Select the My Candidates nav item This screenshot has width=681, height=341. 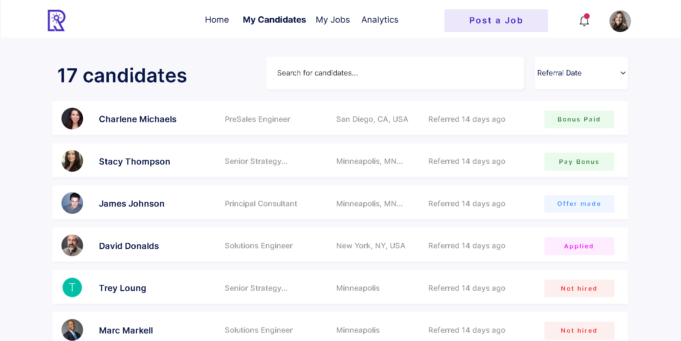(x=274, y=20)
